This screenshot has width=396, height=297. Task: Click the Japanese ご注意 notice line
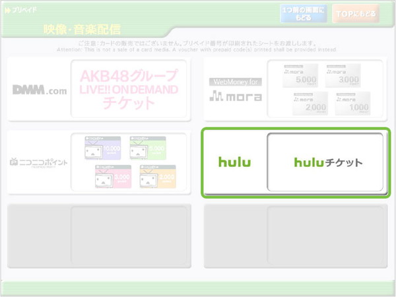click(197, 44)
